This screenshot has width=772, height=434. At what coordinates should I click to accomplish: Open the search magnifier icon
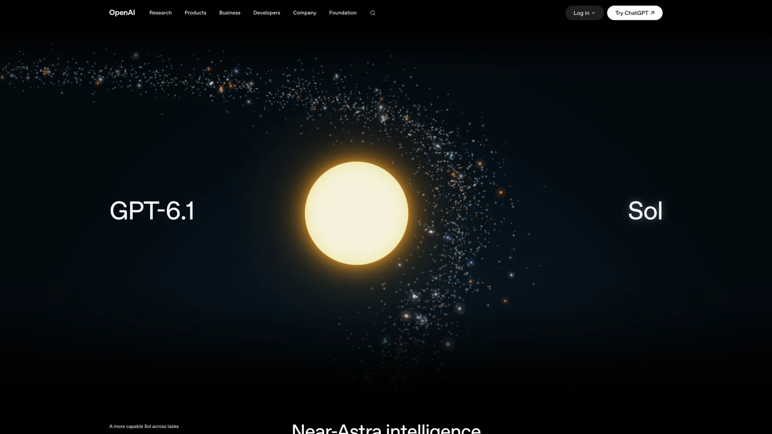(x=372, y=13)
